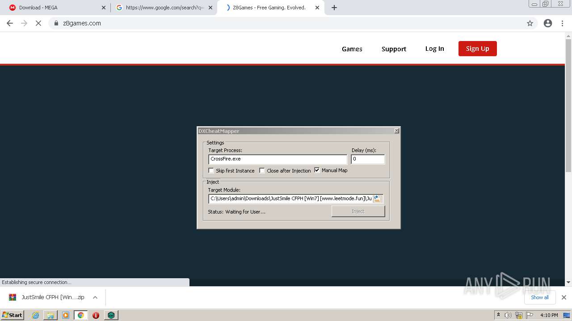The height and width of the screenshot is (321, 572).
Task: Open Support menu on Z8Games site
Action: (x=394, y=49)
